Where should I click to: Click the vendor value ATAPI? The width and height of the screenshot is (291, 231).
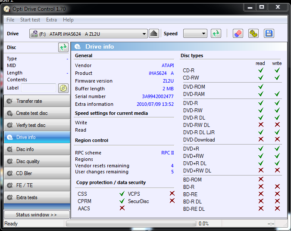168,65
